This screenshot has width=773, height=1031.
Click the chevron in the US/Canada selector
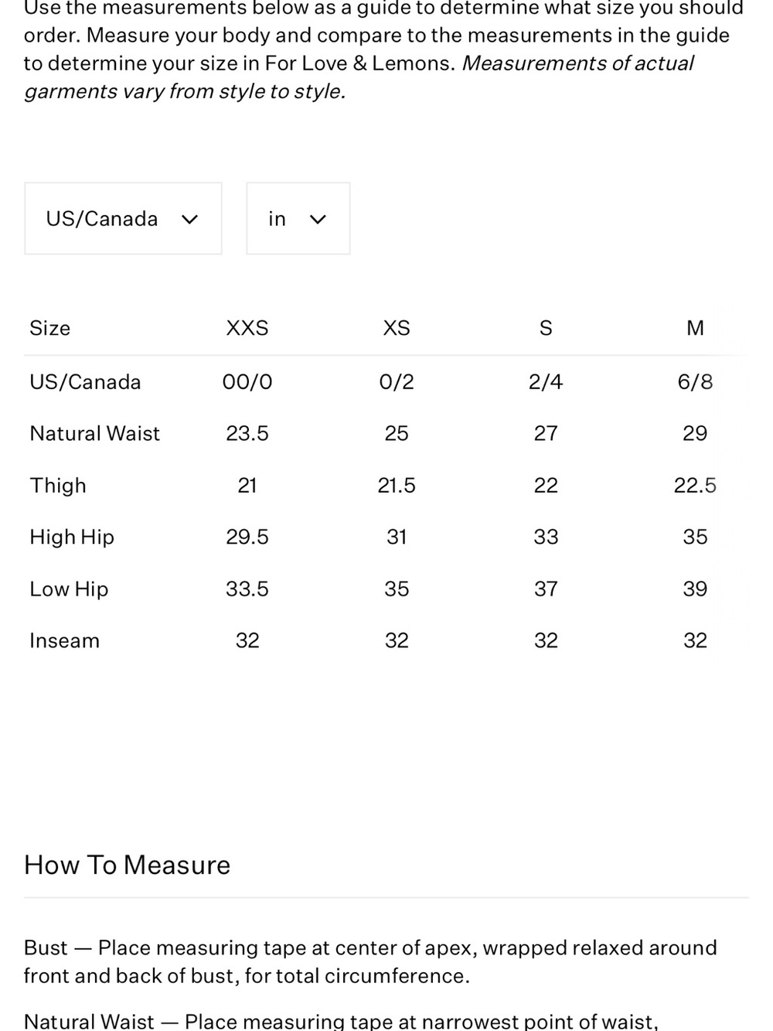(x=189, y=220)
